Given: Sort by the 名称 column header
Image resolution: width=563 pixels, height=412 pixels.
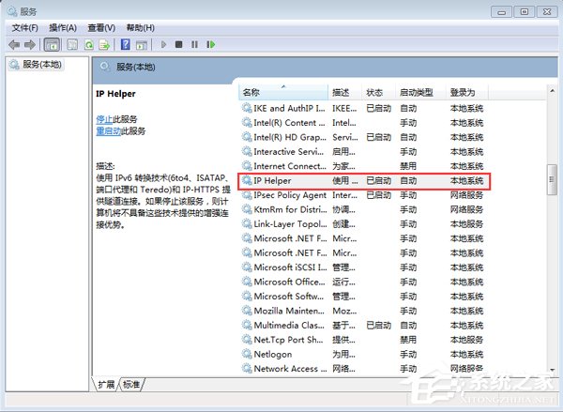Looking at the screenshot, I should [283, 92].
